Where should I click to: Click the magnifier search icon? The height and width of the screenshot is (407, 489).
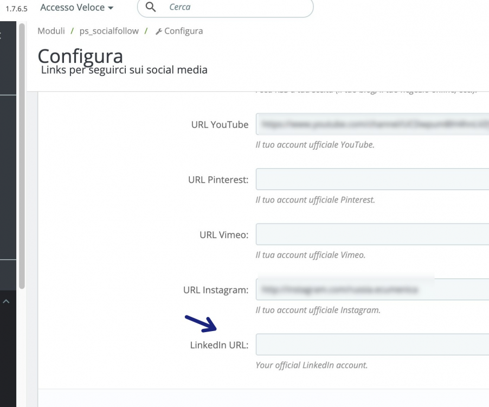click(151, 7)
